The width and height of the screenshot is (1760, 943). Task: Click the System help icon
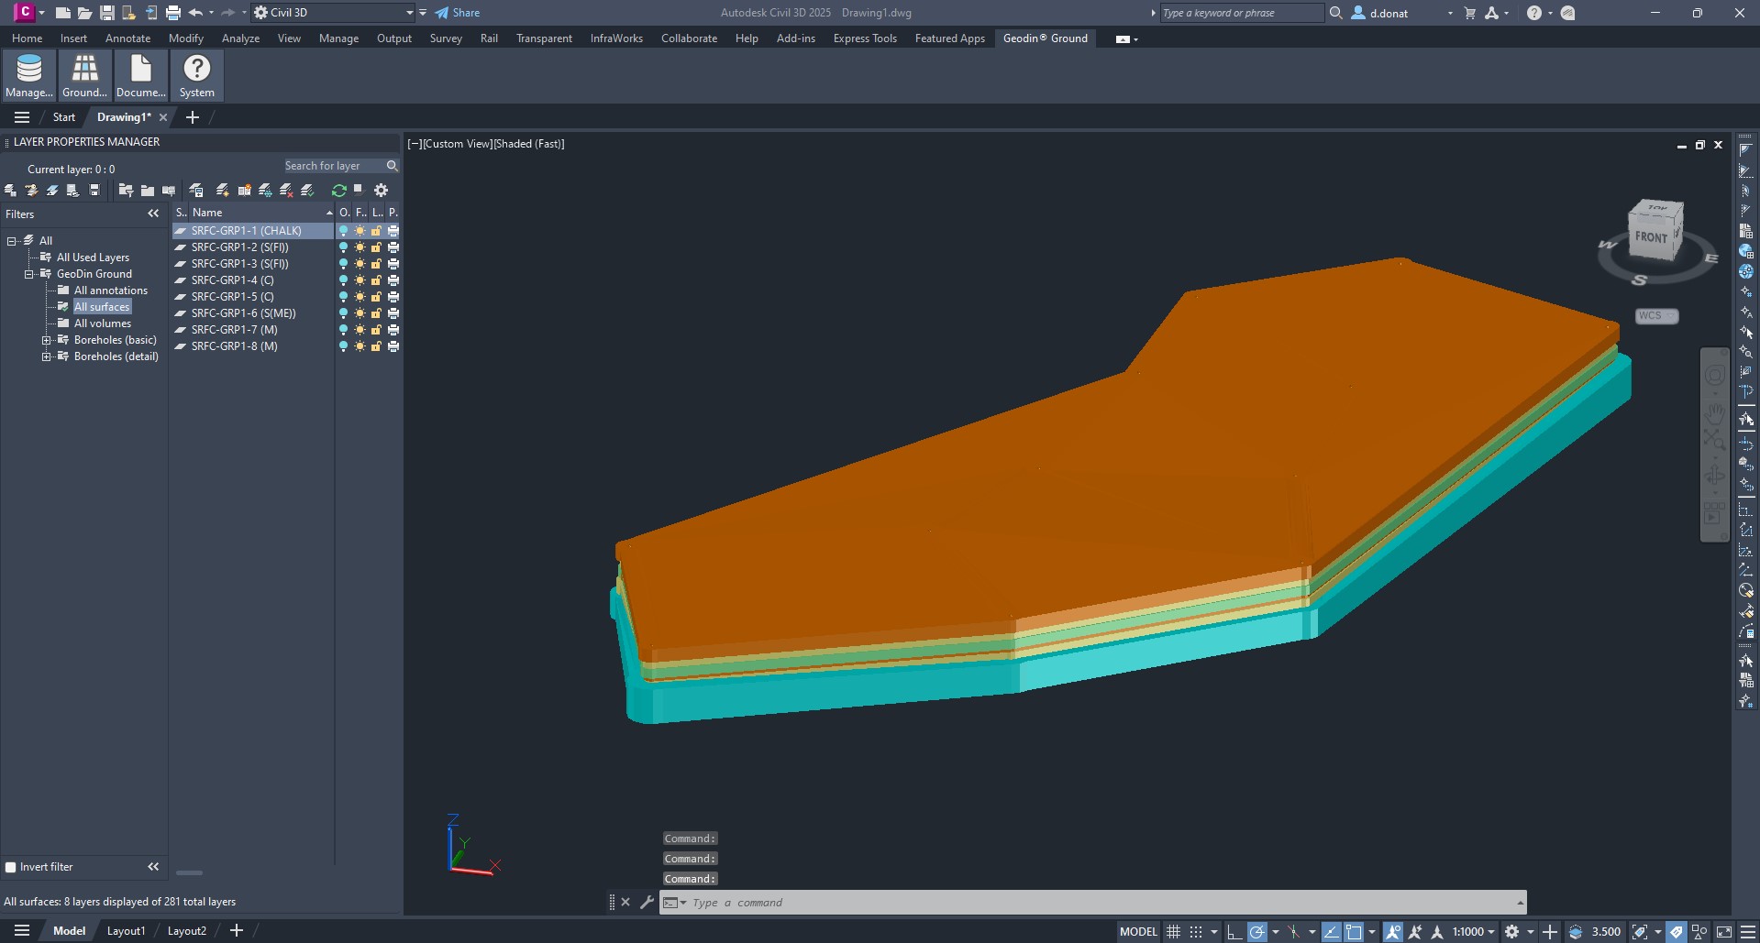coord(196,75)
